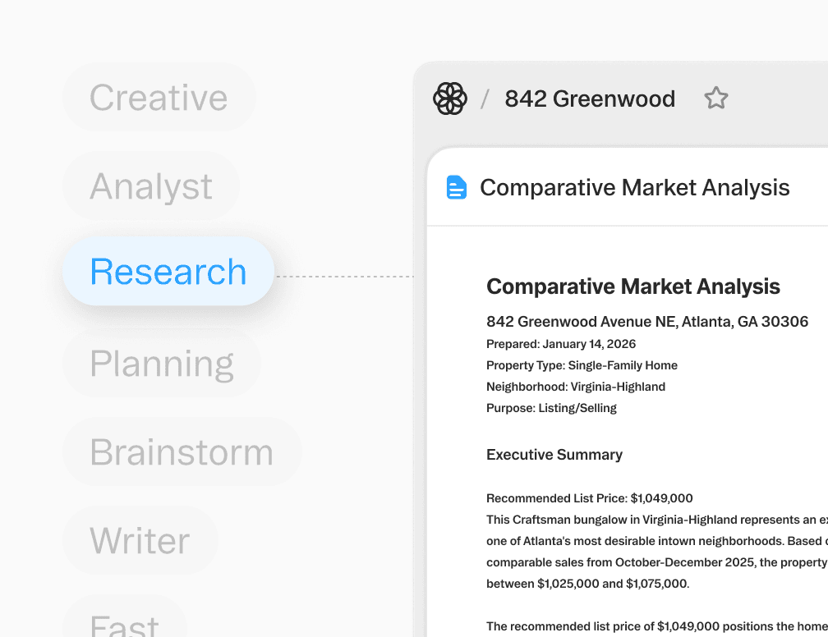The image size is (828, 637).
Task: Switch to the Analyst mode
Action: click(151, 186)
